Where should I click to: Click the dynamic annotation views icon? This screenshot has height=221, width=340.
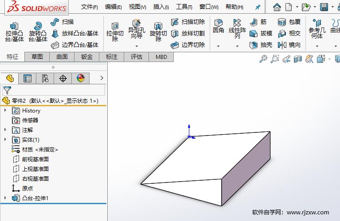coord(309,59)
